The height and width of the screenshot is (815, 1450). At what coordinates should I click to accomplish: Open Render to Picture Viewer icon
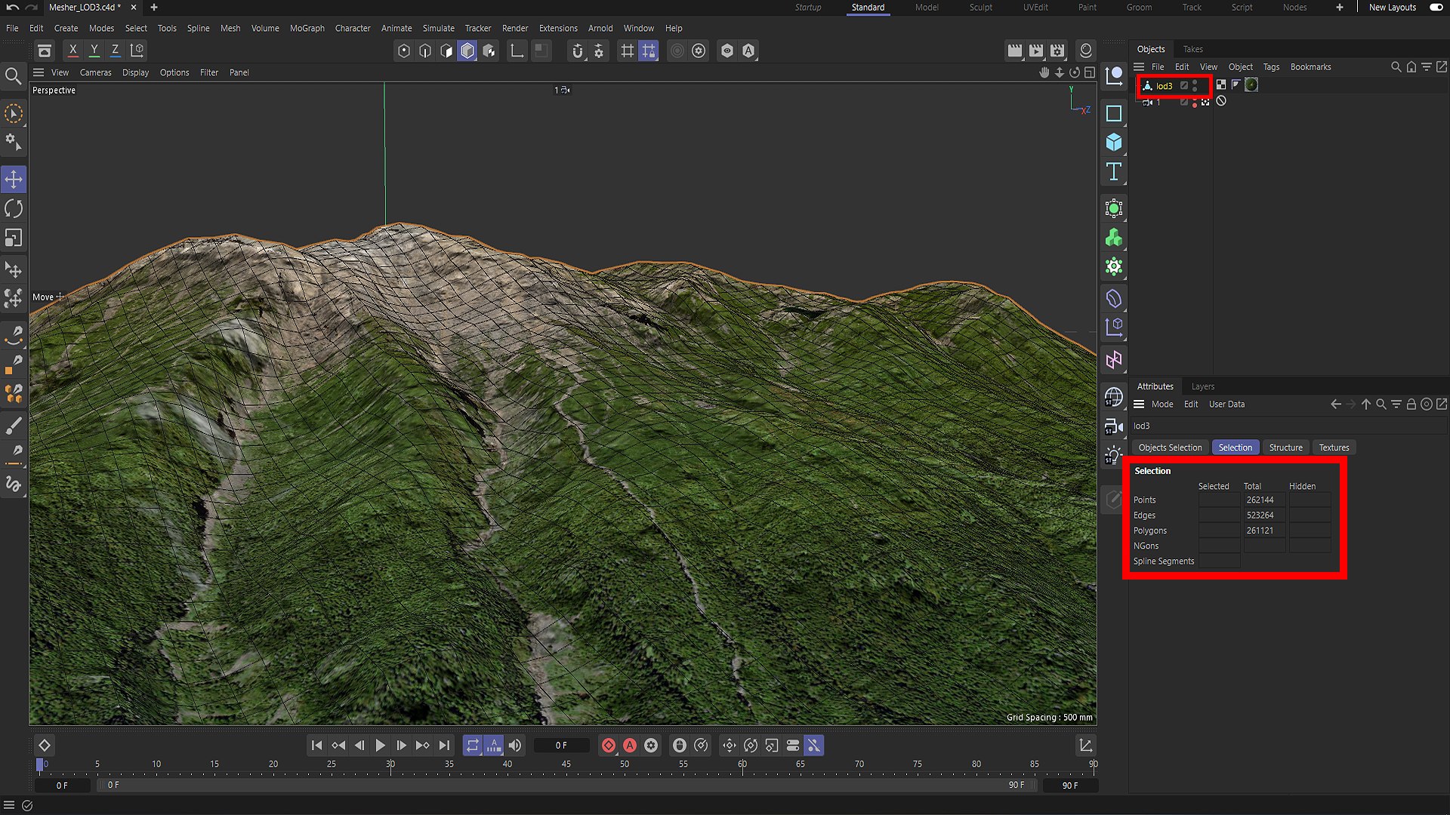click(x=1036, y=51)
